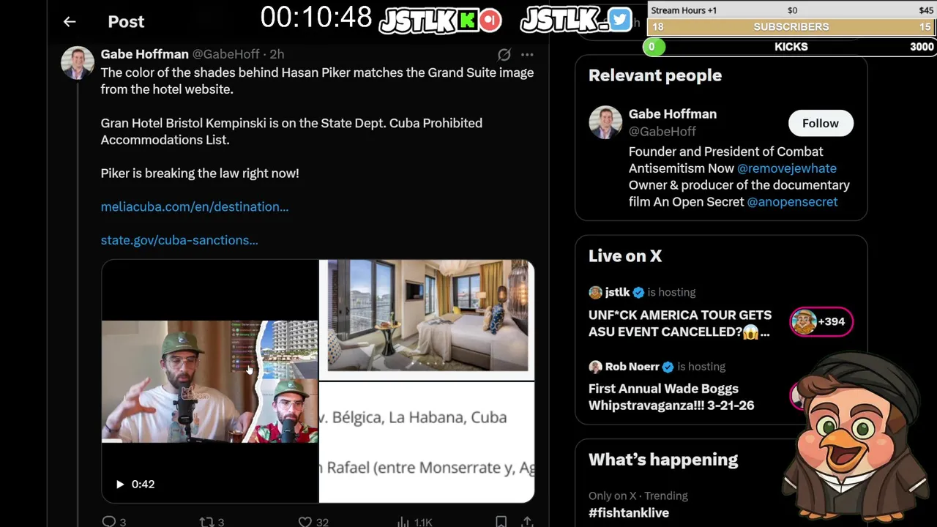The width and height of the screenshot is (937, 527).
Task: Go back with the arrow next to Post
Action: click(70, 22)
